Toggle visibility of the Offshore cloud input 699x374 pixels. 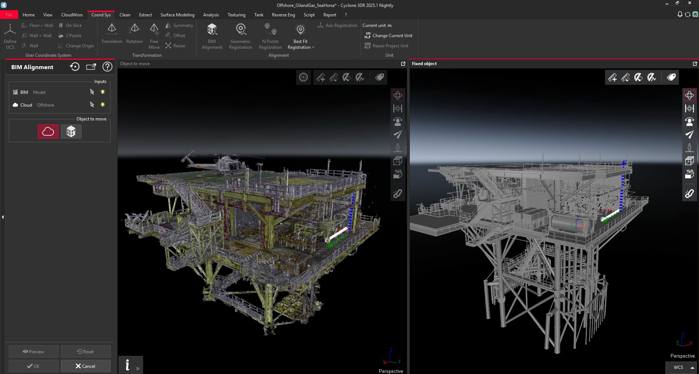tap(103, 105)
